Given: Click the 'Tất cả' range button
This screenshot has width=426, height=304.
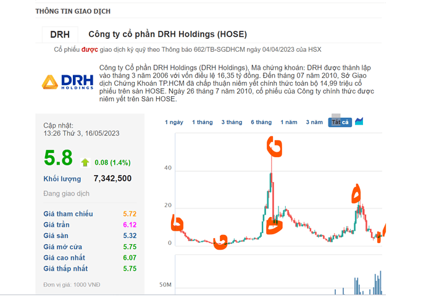Looking at the screenshot, I should point(340,122).
